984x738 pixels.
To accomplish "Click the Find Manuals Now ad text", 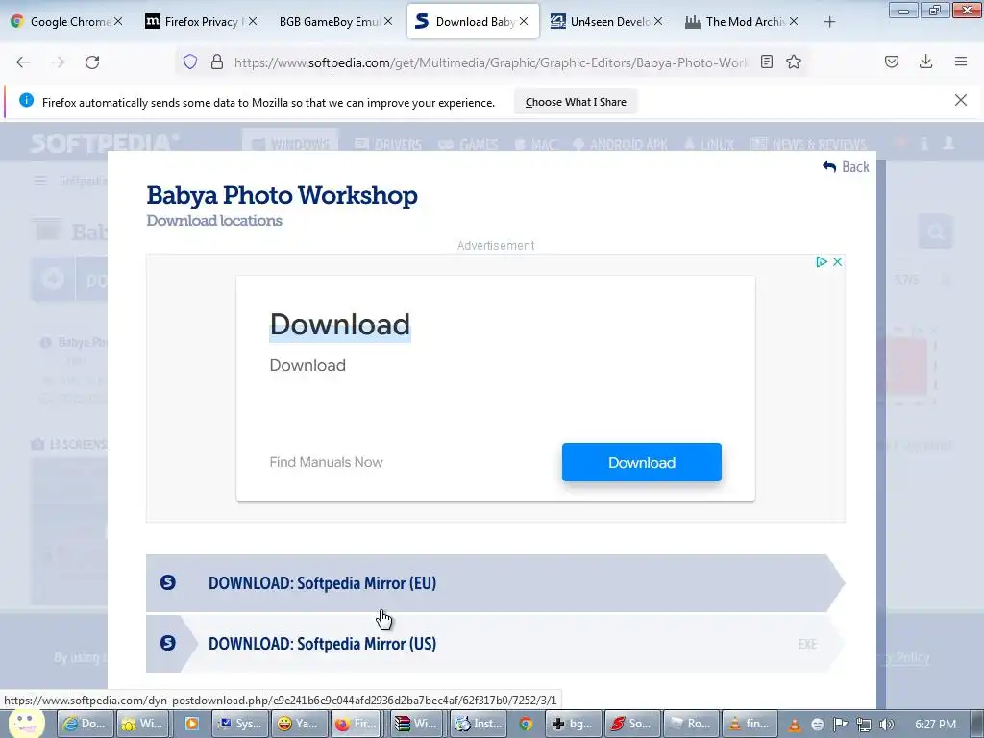I will (326, 462).
